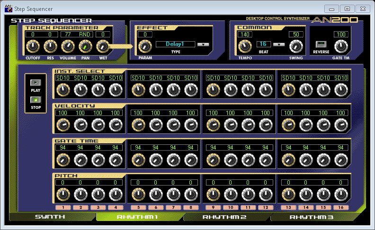The height and width of the screenshot is (230, 375).
Task: Click the Effect Param knob
Action: click(x=144, y=46)
